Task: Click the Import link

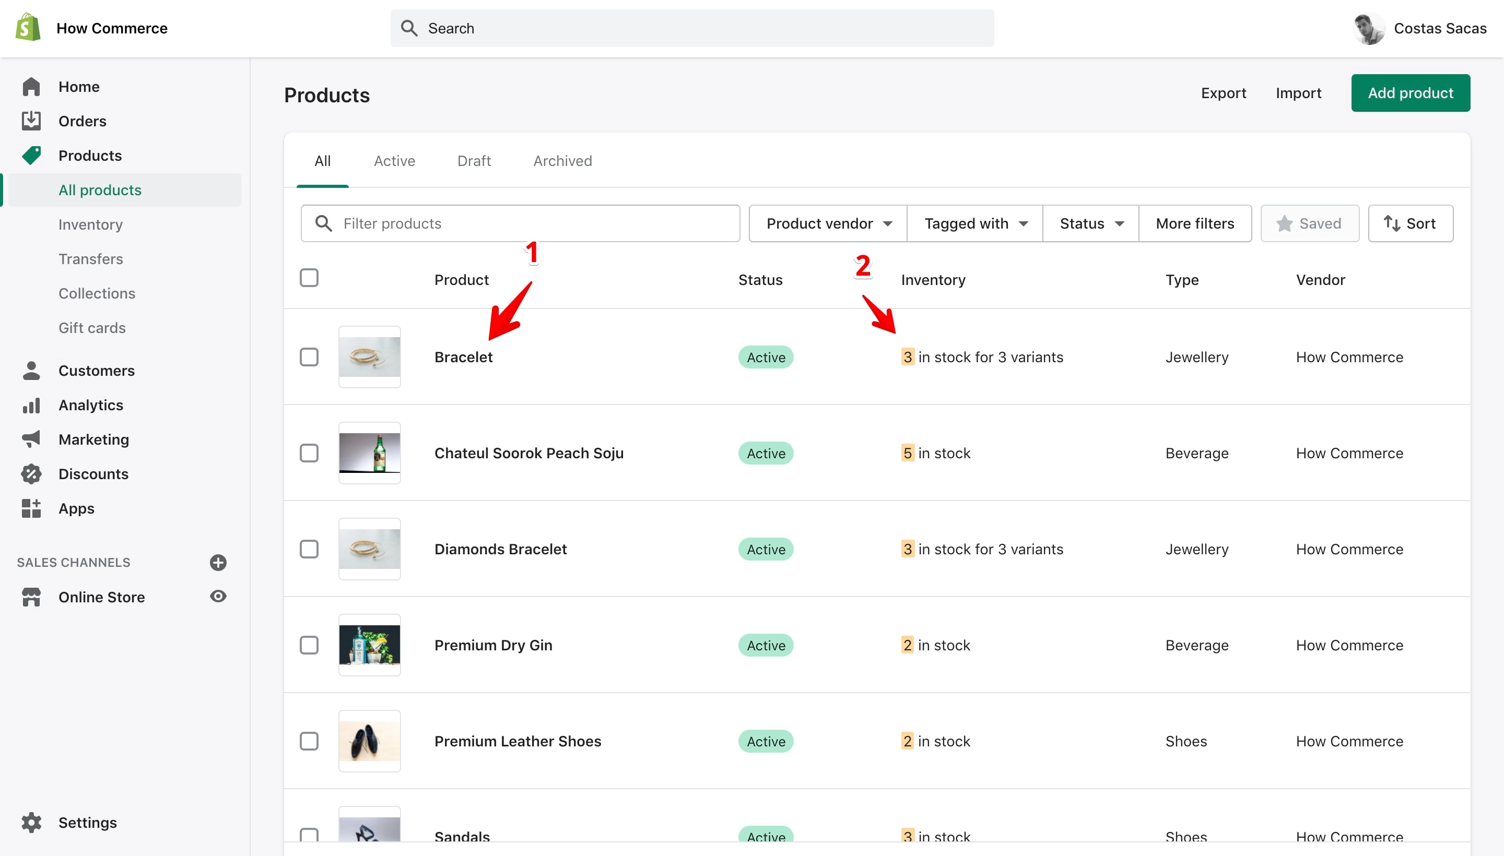Action: [x=1298, y=93]
